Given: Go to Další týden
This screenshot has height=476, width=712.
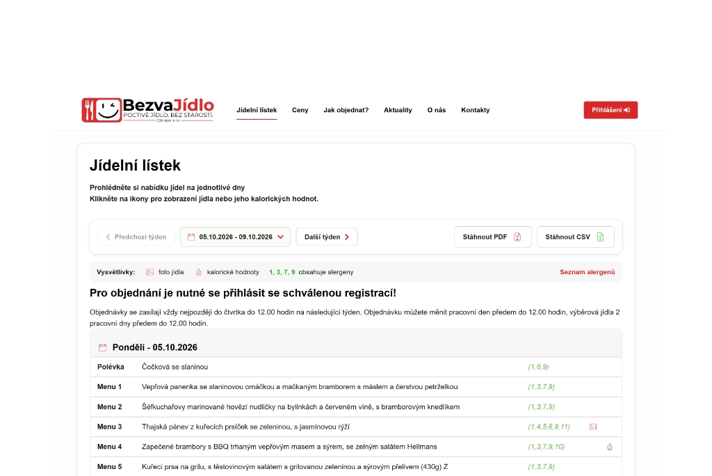Looking at the screenshot, I should pyautogui.click(x=327, y=237).
